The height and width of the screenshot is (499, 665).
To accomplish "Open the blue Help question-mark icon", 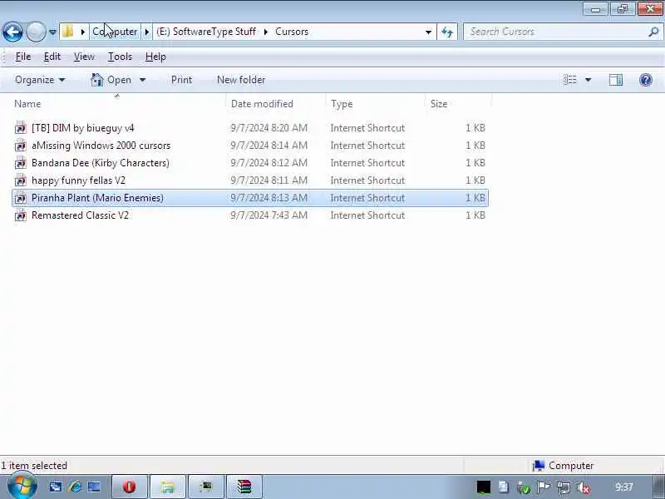I will click(646, 80).
